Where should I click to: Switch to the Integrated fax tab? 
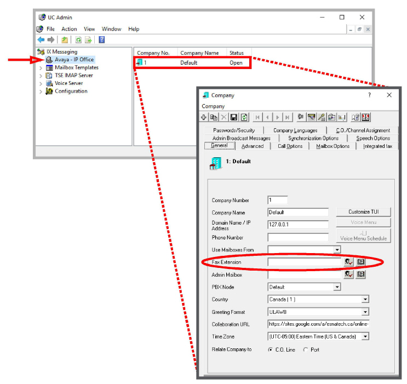[377, 146]
